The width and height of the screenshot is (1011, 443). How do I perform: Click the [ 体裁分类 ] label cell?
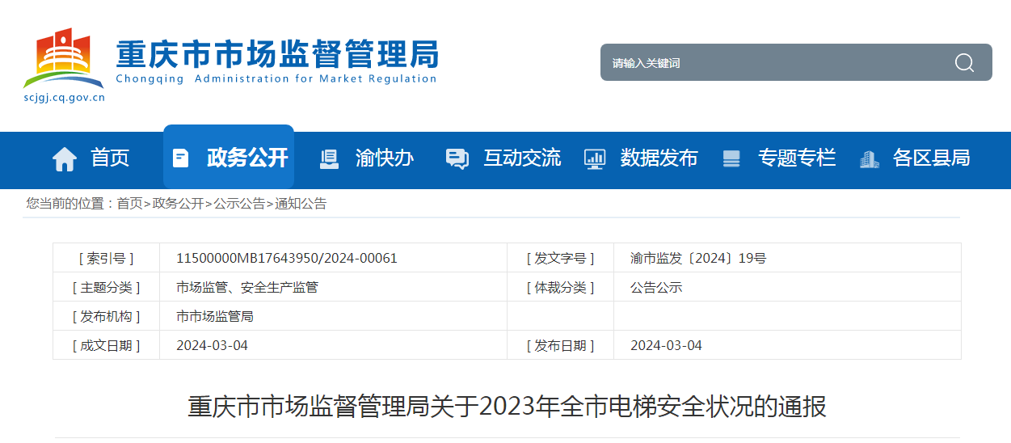560,288
